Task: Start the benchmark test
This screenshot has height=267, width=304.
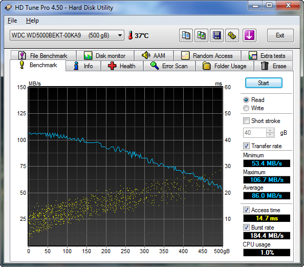Action: (x=264, y=83)
